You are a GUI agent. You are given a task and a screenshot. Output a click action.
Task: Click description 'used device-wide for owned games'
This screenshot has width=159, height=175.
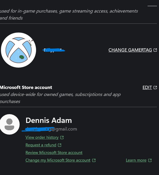[x=60, y=98]
